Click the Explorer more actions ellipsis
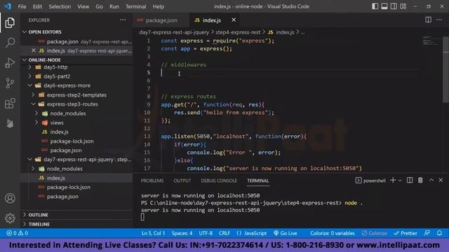The width and height of the screenshot is (449, 252). 123,20
